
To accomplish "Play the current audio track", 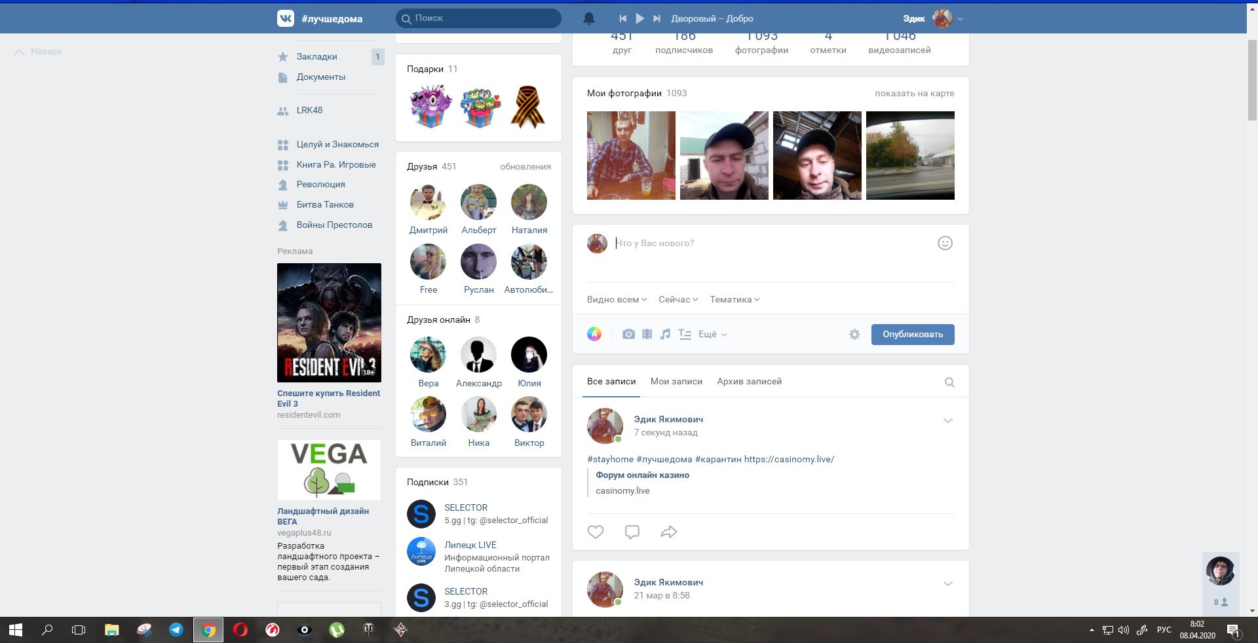I will tap(640, 18).
